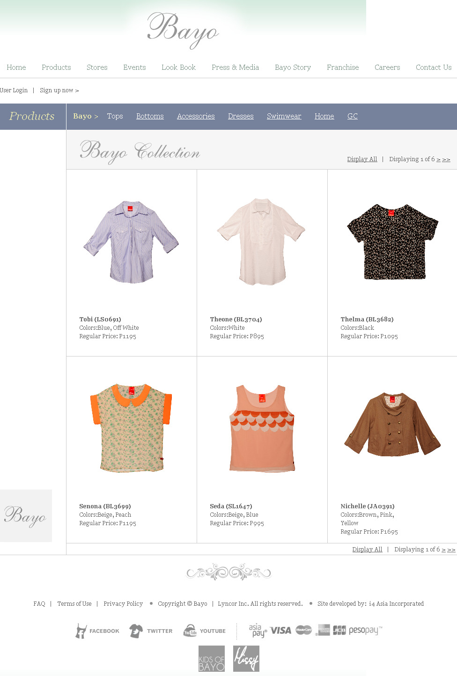Click product title Tobi (LS0691)
Image resolution: width=457 pixels, height=676 pixels.
100,319
